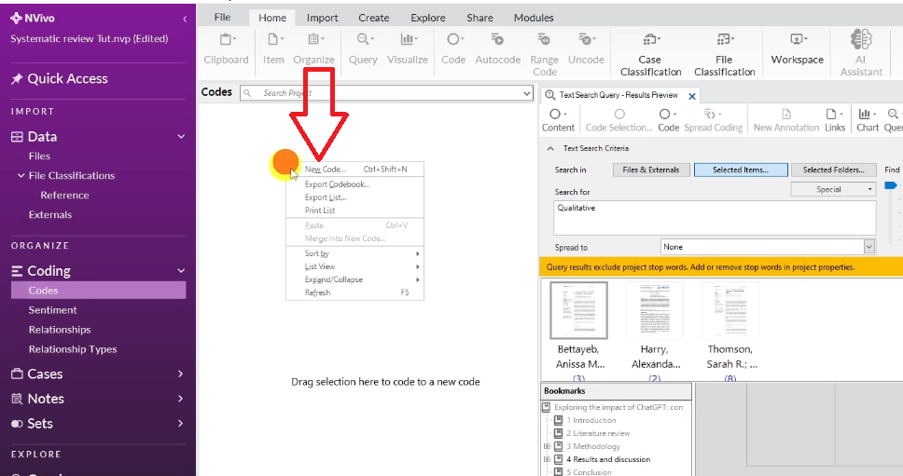
Task: Open the Spread to dropdown
Action: [869, 247]
